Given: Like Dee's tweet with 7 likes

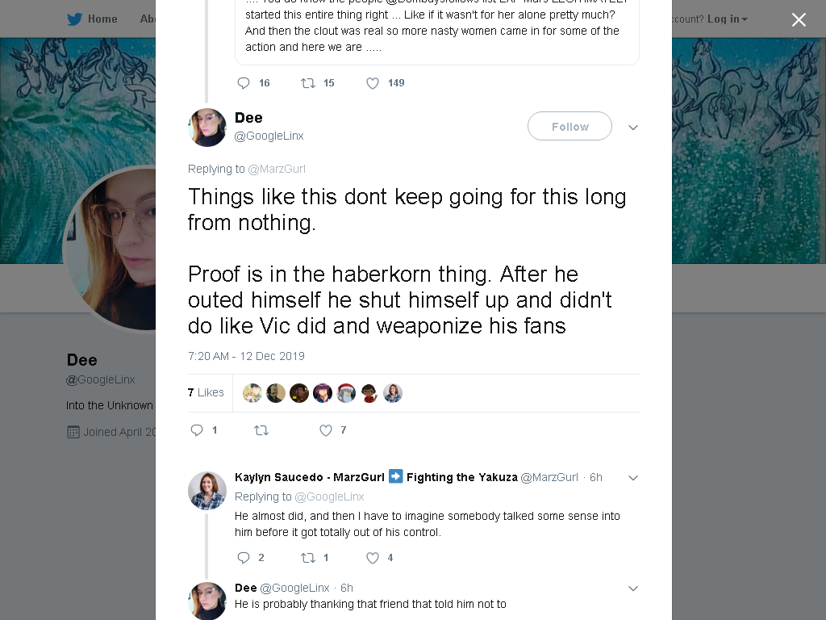Looking at the screenshot, I should (326, 430).
